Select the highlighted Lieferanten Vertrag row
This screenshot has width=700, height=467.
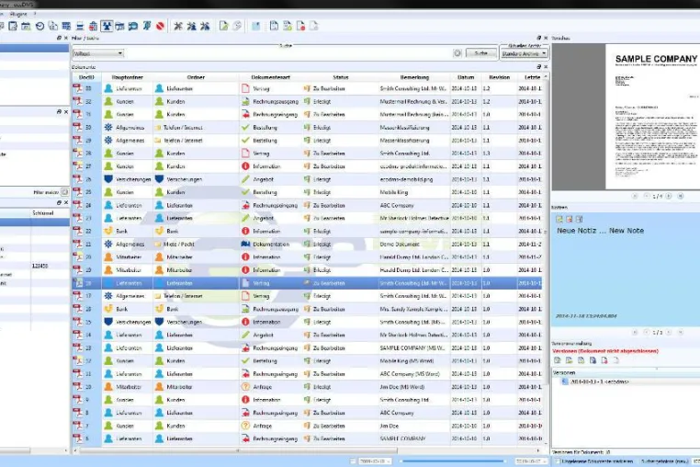pos(308,283)
